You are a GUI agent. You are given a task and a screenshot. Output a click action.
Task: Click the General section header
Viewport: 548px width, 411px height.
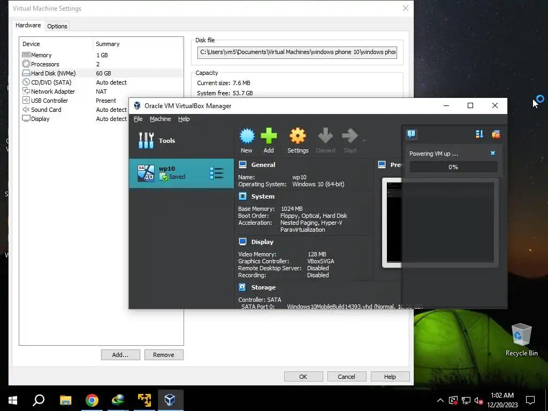point(263,165)
